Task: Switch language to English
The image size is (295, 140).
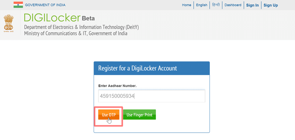Action: [201, 5]
